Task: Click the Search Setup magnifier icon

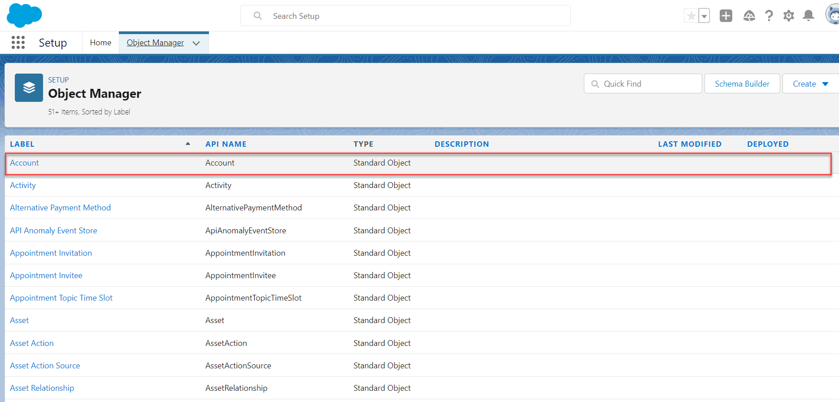Action: tap(258, 16)
